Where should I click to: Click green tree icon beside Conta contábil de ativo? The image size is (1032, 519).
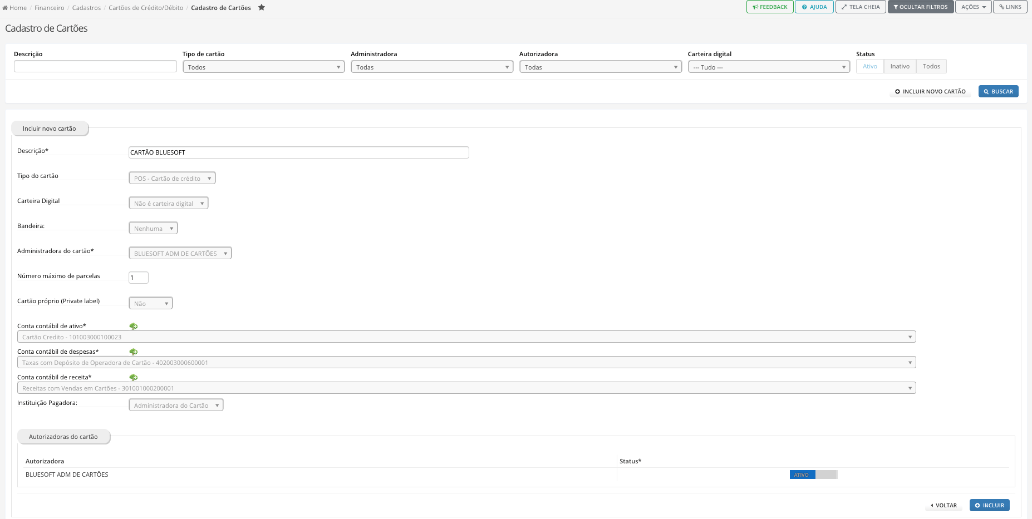(134, 326)
